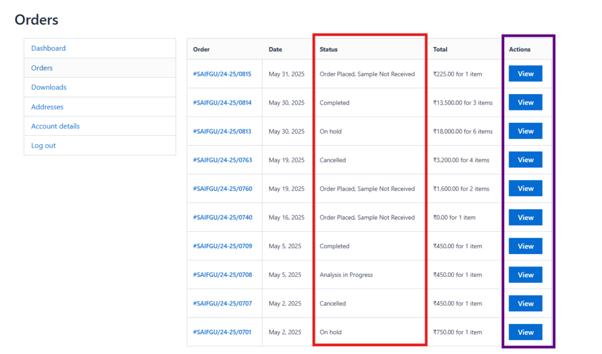View the ₹18,000.00 order for 6 items

coord(526,131)
